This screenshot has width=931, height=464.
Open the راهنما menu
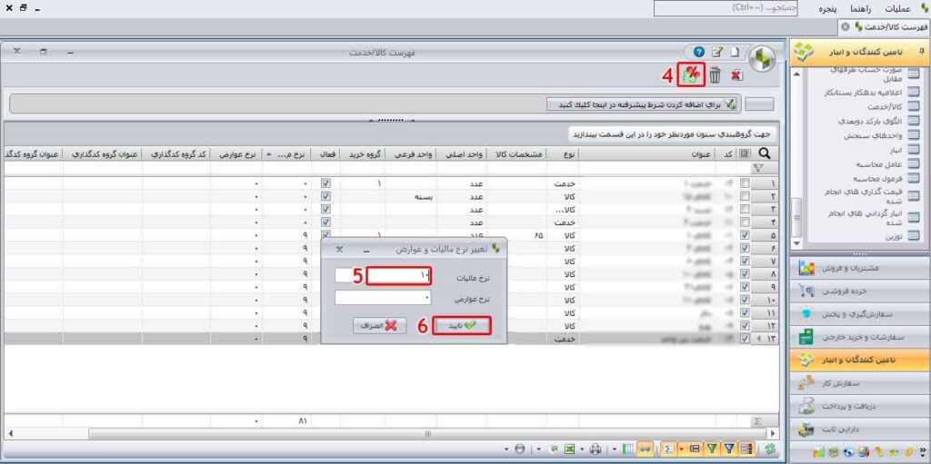coord(860,9)
